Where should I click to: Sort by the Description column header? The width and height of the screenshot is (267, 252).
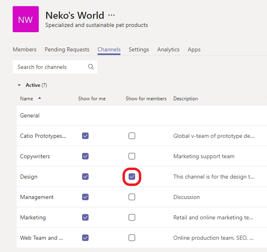185,99
